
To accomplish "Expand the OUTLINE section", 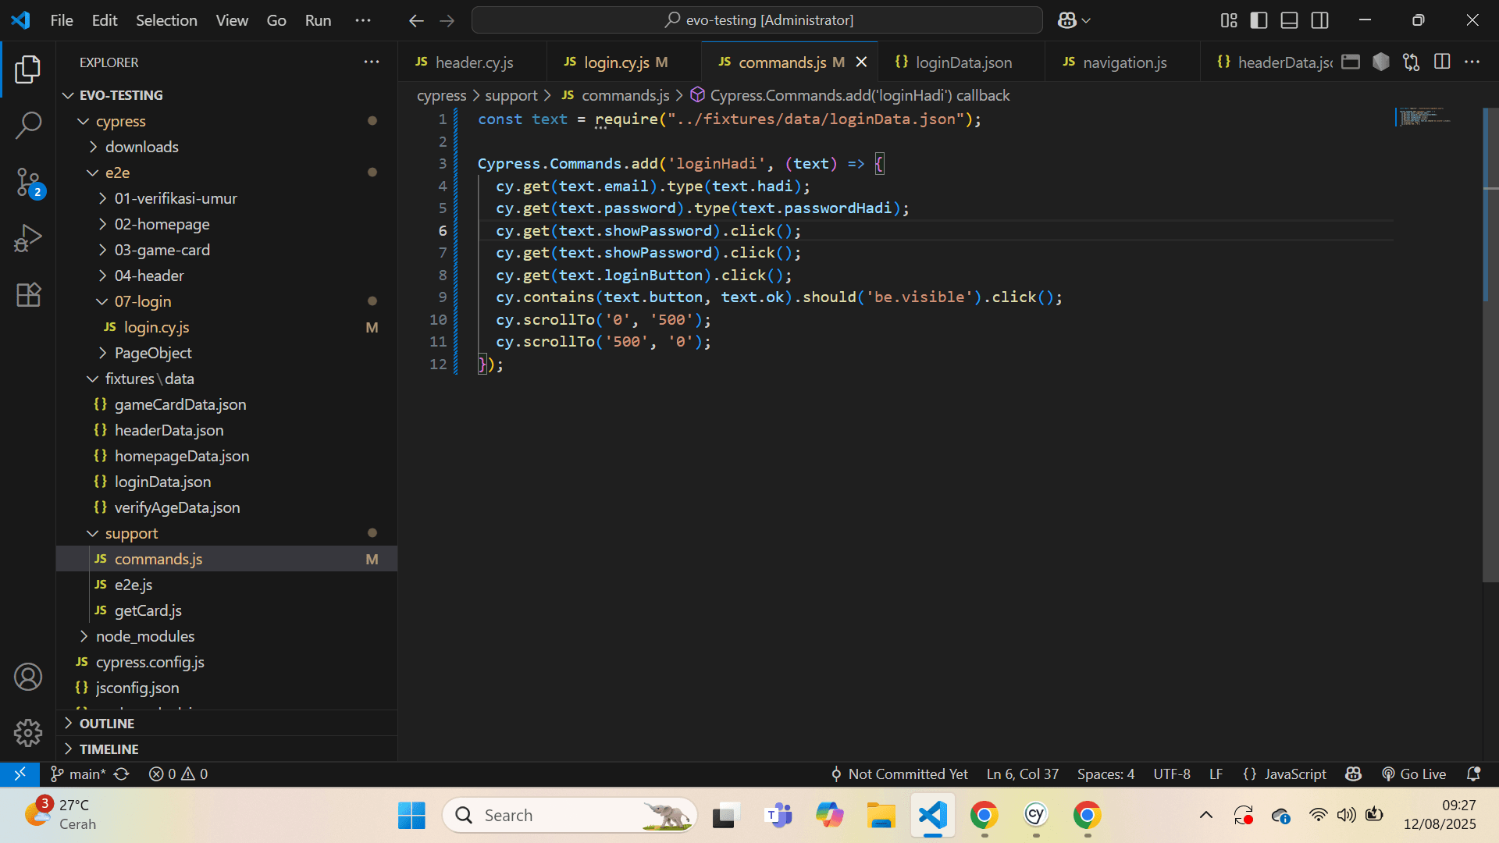I will click(107, 724).
